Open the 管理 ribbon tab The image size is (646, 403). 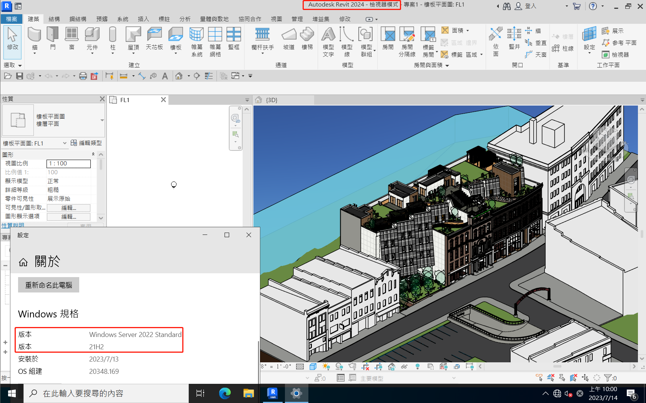pos(297,19)
